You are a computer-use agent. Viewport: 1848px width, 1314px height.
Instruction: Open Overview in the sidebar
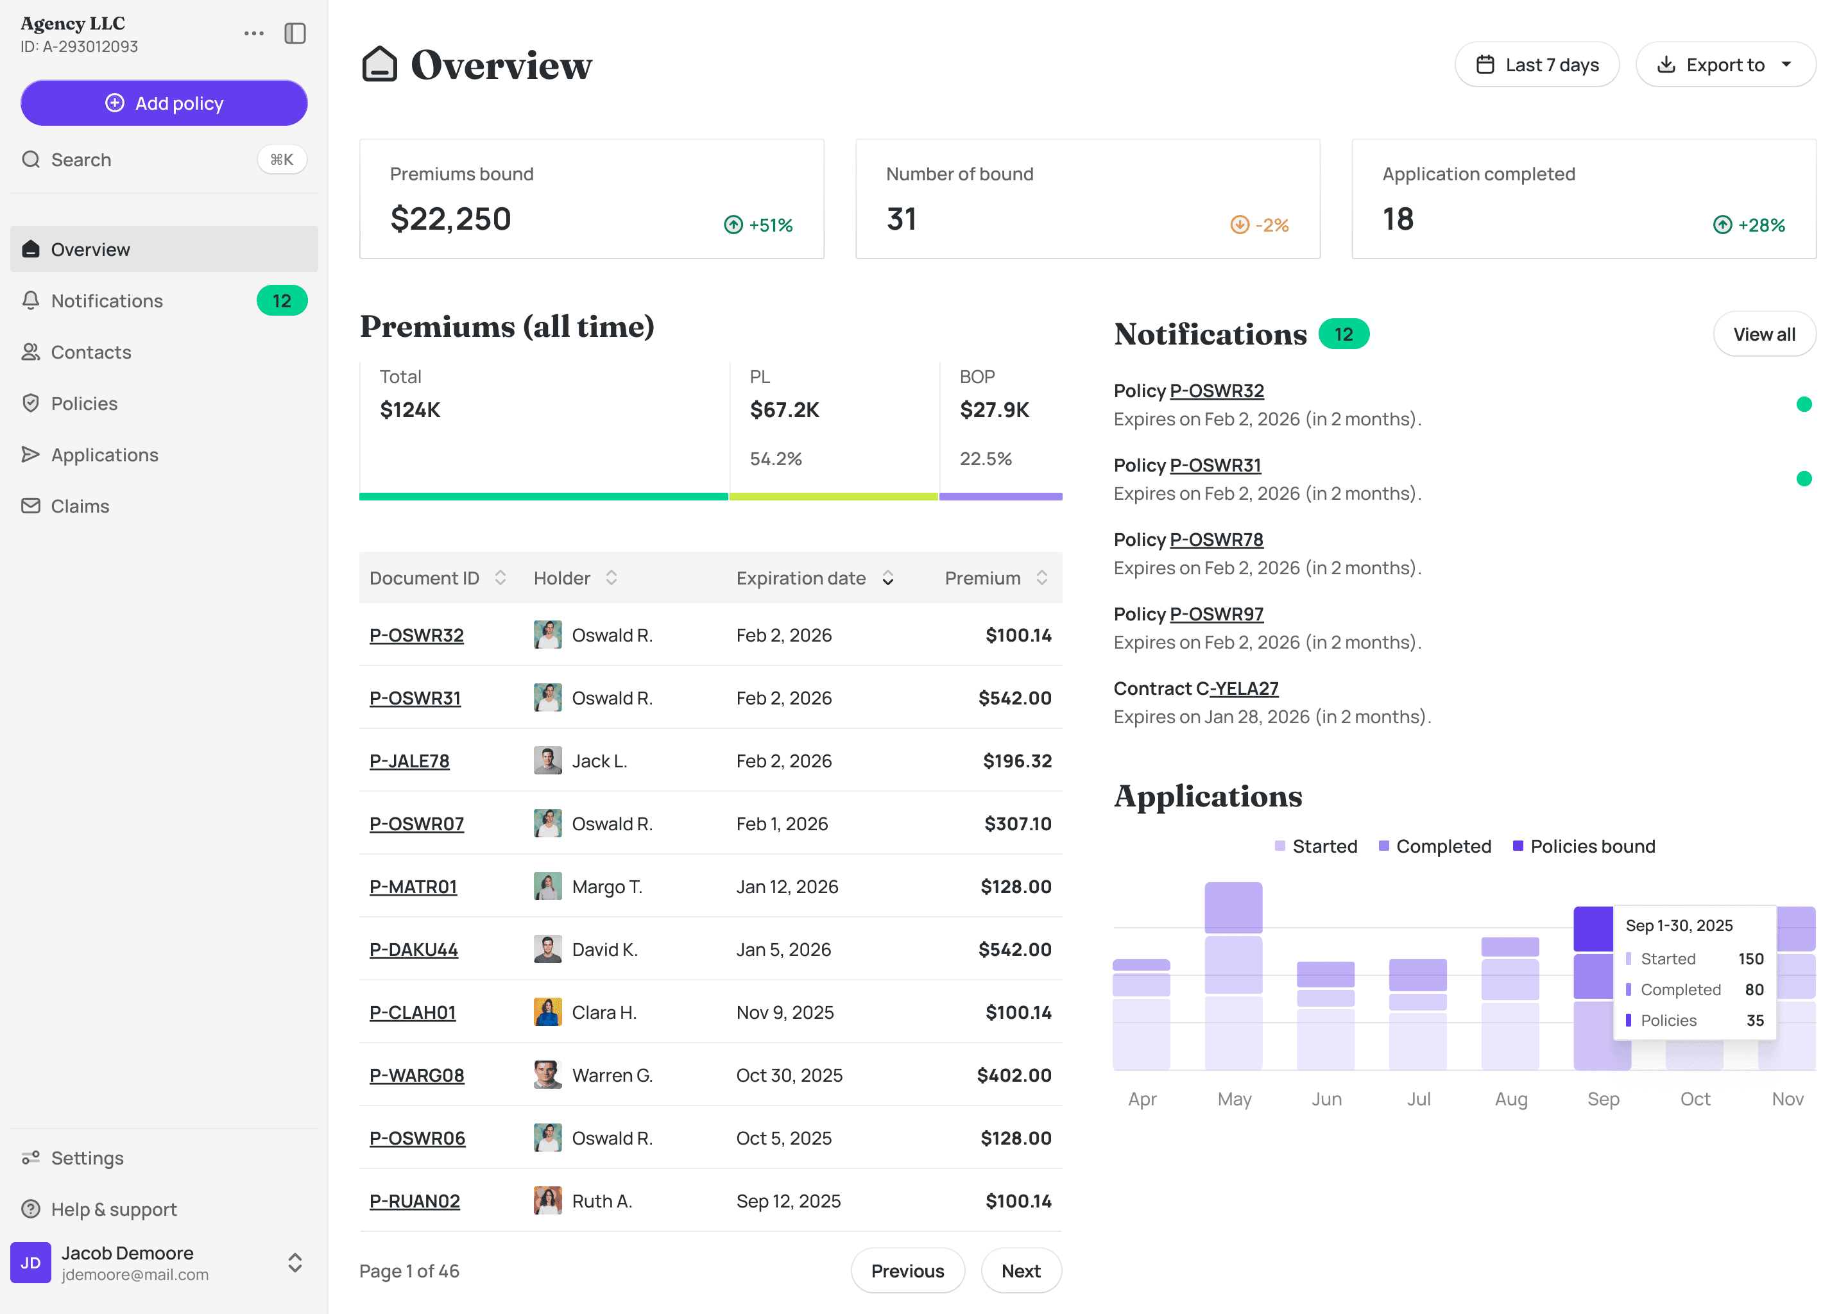164,249
